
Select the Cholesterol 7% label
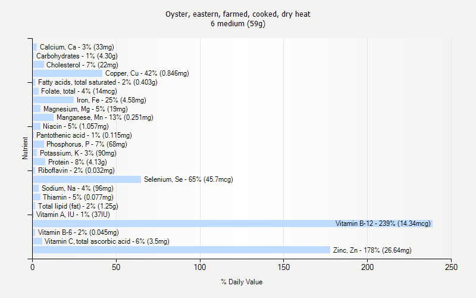[82, 65]
